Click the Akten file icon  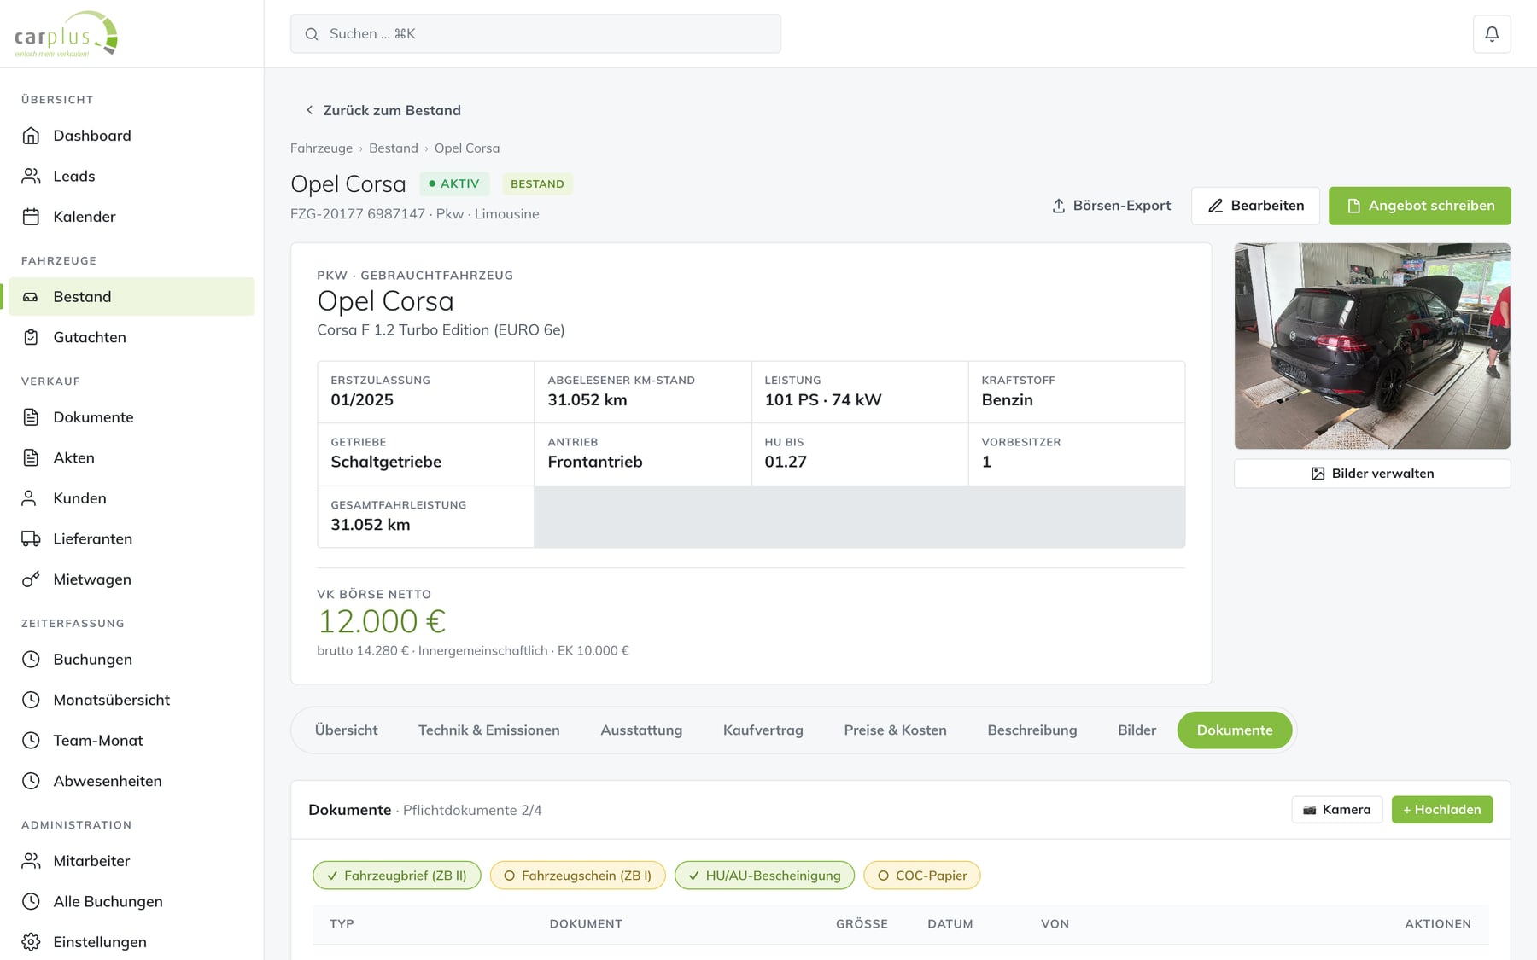pyautogui.click(x=31, y=457)
